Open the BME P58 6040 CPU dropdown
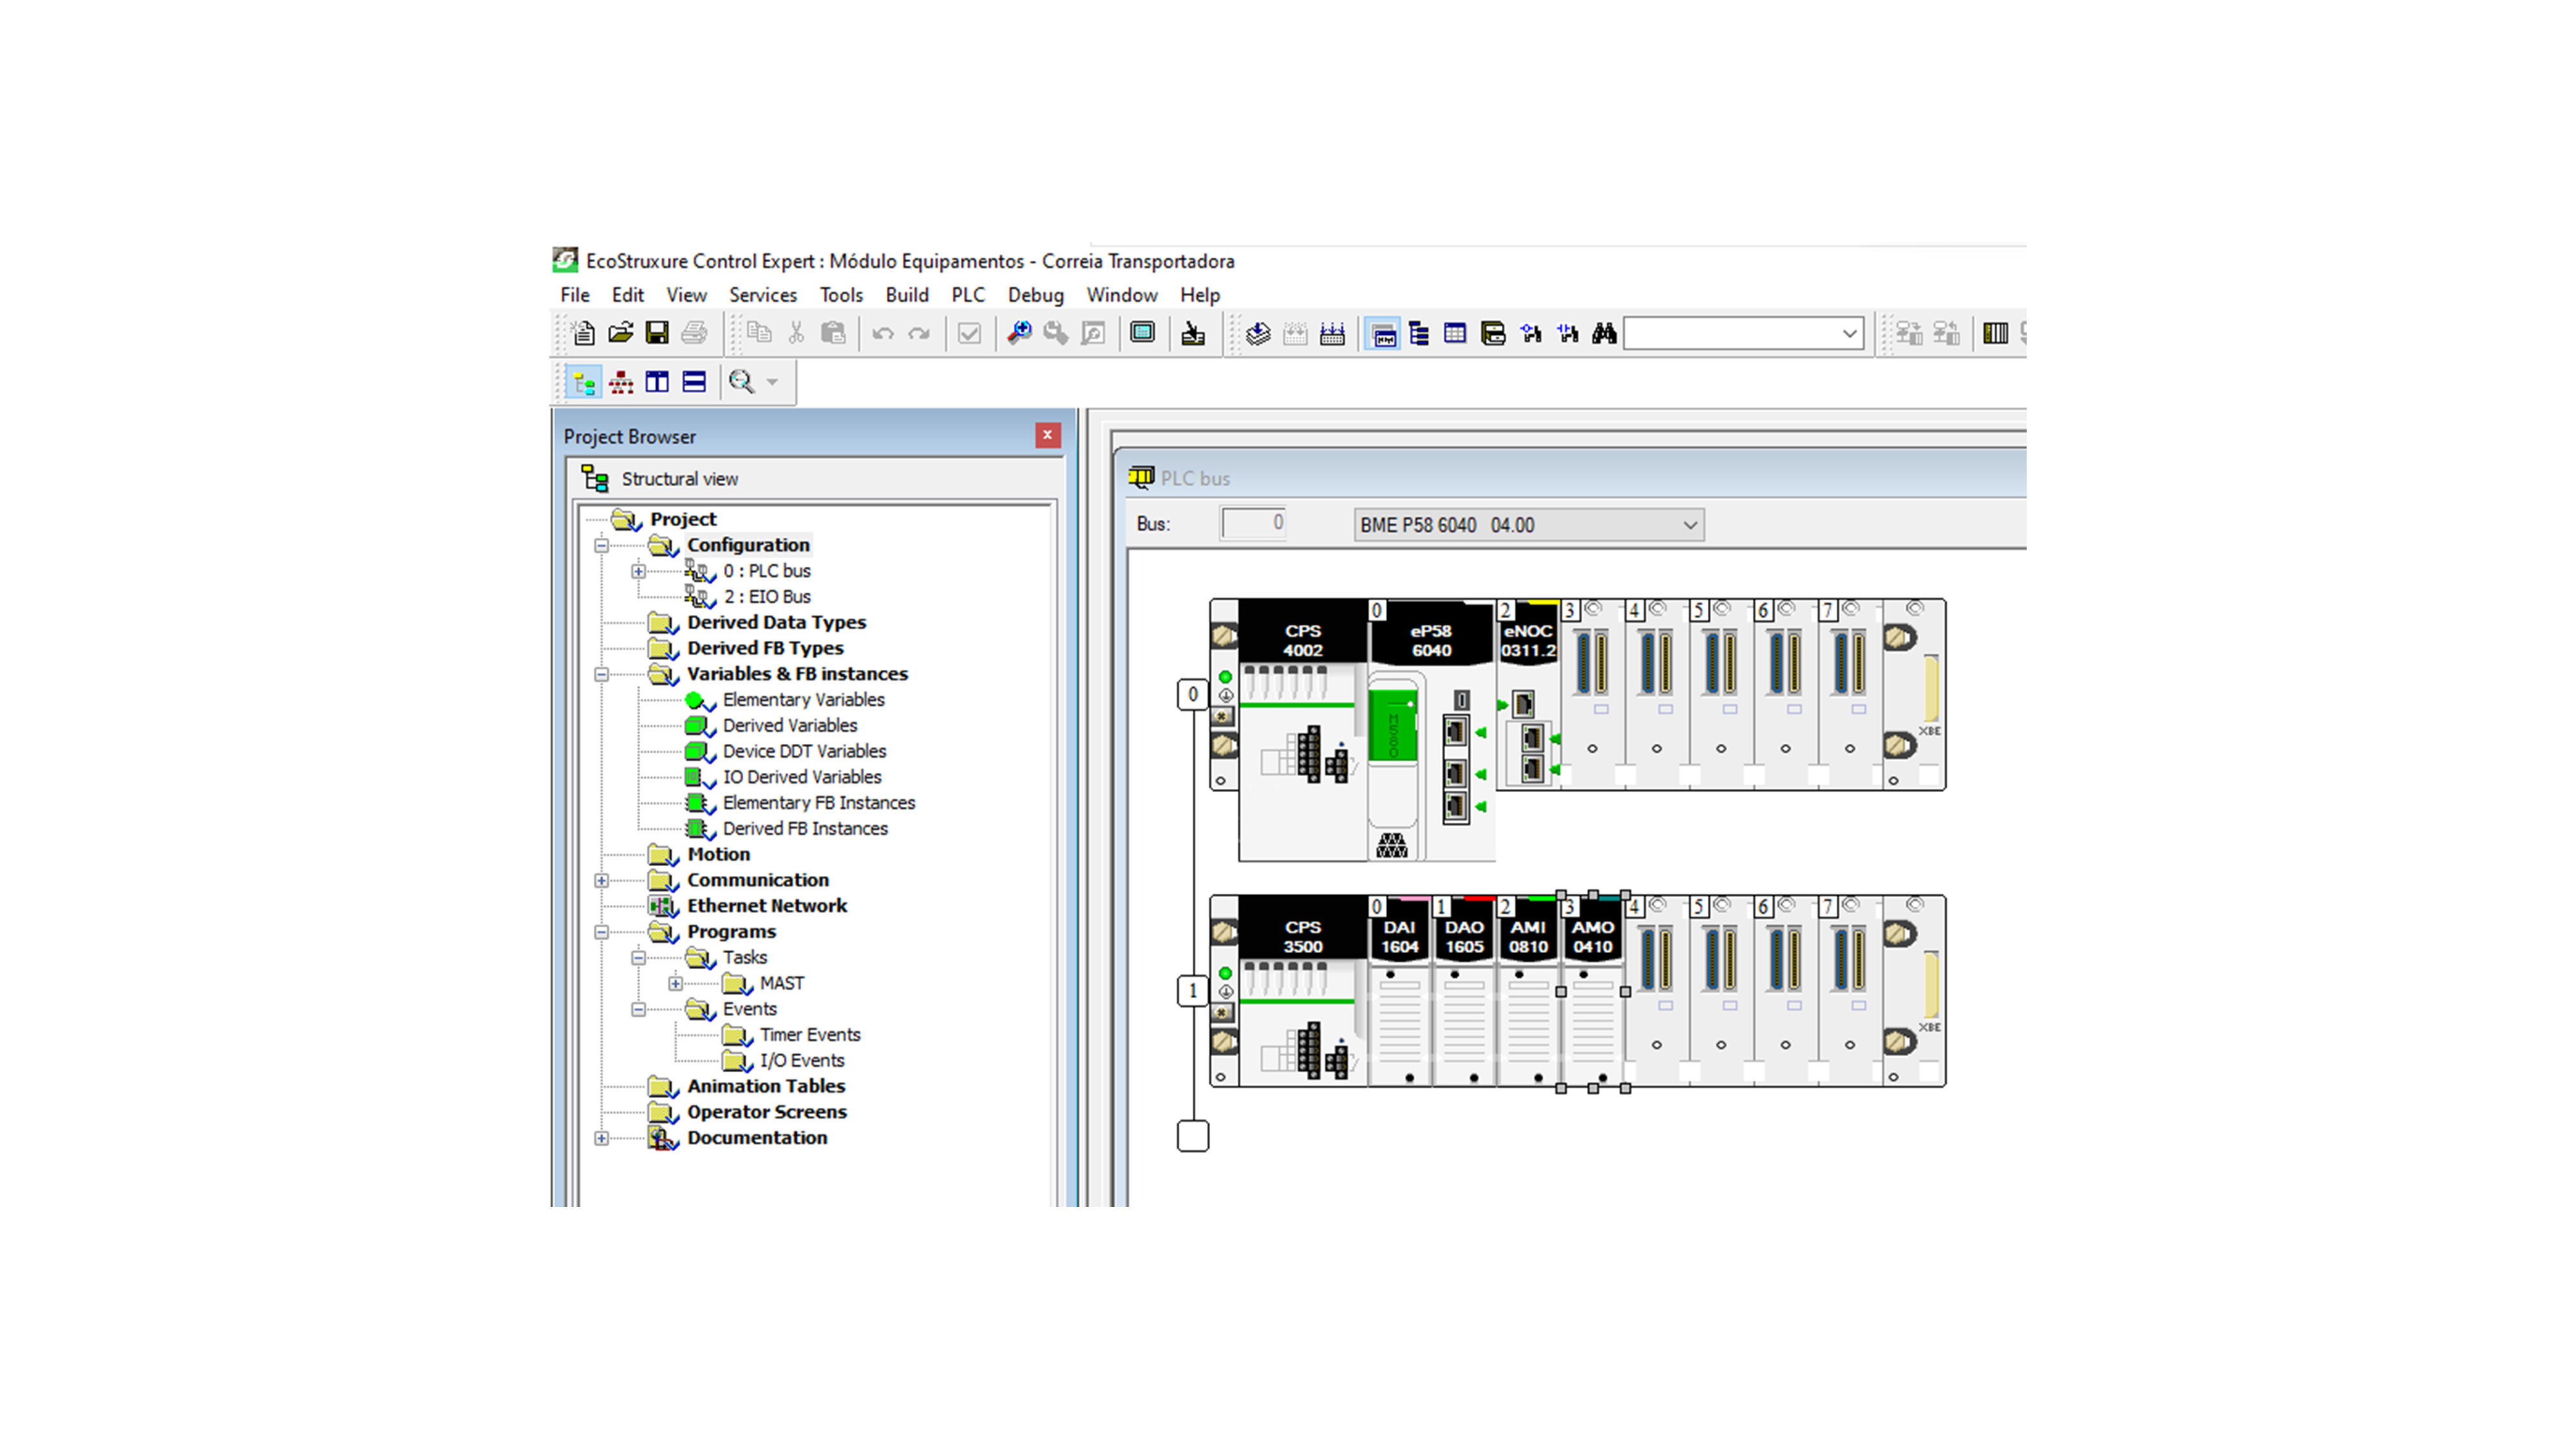The width and height of the screenshot is (2576, 1449). pyautogui.click(x=1529, y=525)
